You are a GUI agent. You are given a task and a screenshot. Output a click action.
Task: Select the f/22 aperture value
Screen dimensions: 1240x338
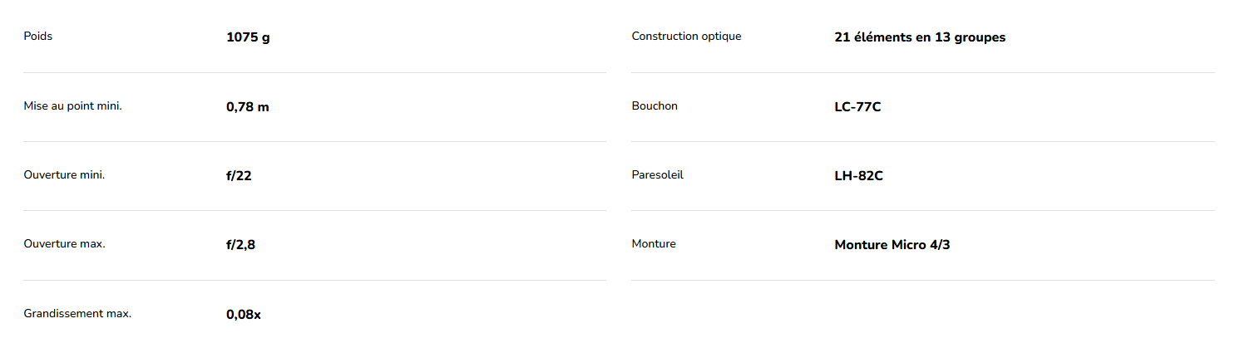tap(239, 176)
